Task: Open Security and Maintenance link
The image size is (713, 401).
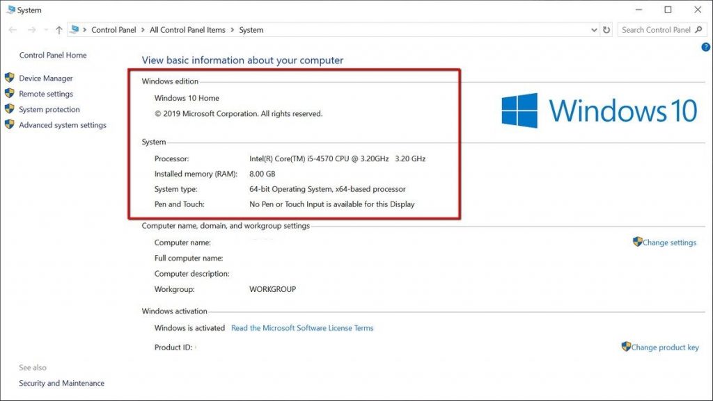Action: pos(61,383)
